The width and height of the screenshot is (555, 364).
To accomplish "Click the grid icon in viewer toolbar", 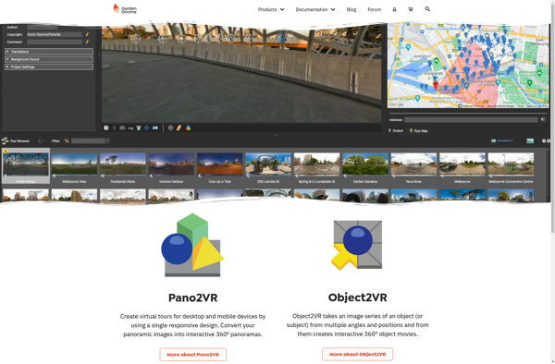I will pyautogui.click(x=122, y=127).
